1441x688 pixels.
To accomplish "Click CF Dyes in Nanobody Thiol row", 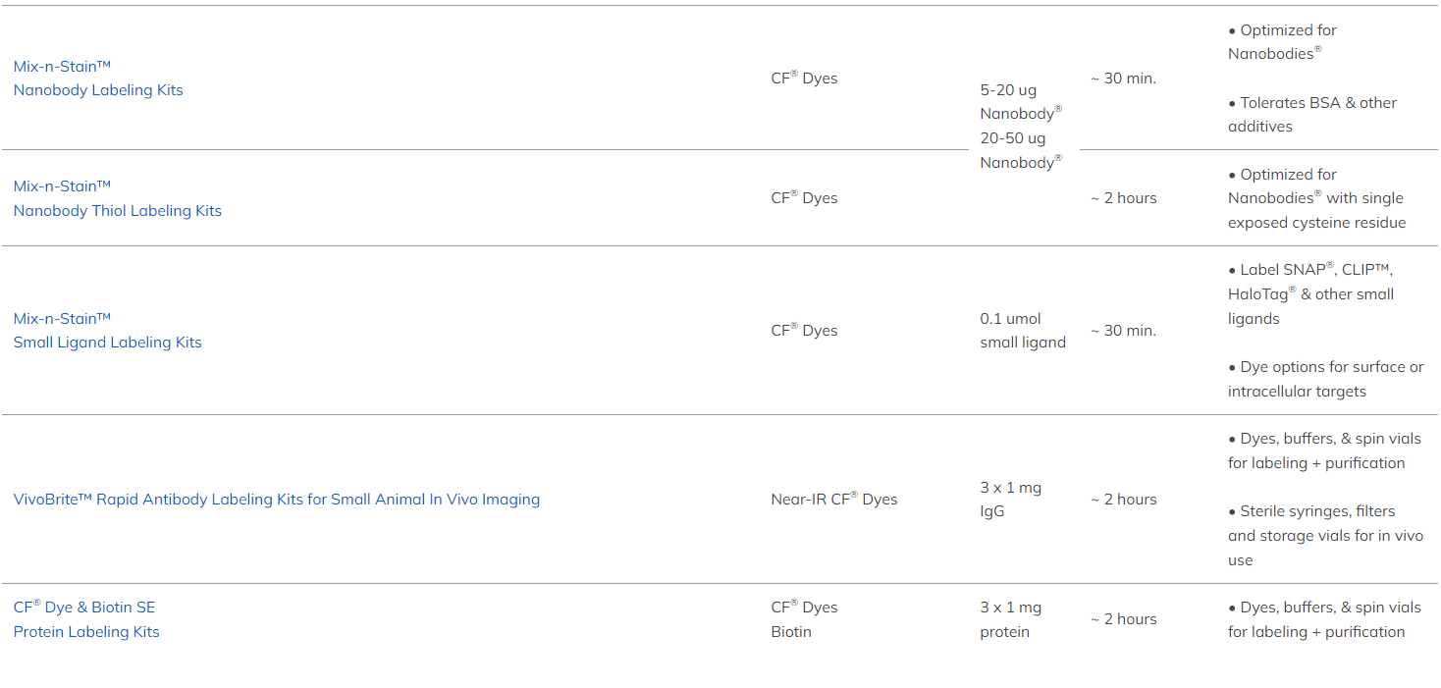I will (804, 198).
